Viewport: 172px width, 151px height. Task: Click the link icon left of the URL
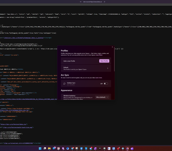point(81,2)
